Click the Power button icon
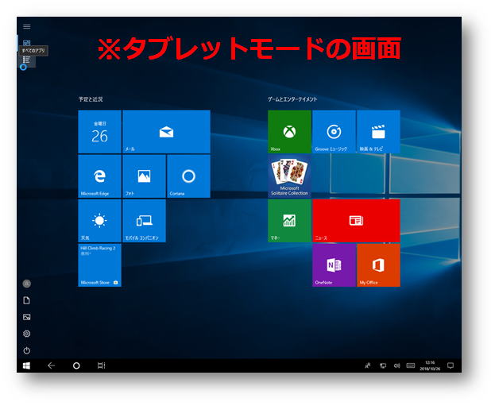 pos(27,350)
